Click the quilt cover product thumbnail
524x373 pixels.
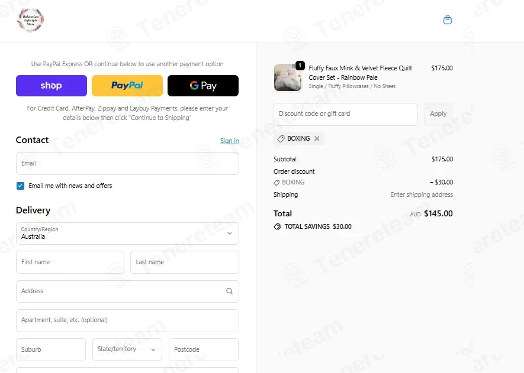[288, 77]
